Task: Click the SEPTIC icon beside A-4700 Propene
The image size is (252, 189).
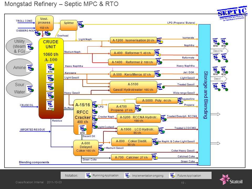Action: point(138,108)
